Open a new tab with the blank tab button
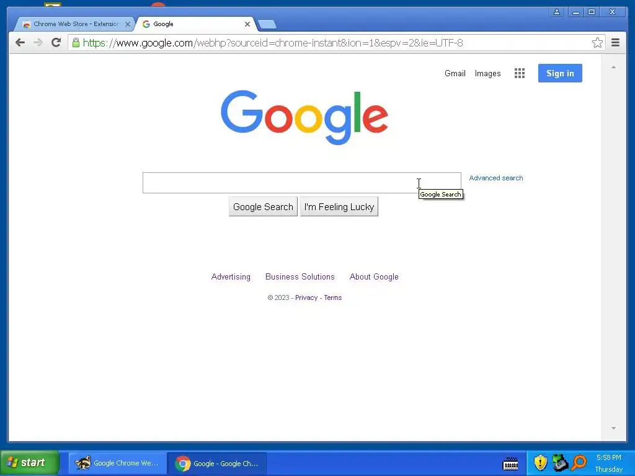The width and height of the screenshot is (635, 476). point(267,24)
